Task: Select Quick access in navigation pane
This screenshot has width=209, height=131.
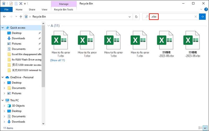Action: click(x=18, y=28)
